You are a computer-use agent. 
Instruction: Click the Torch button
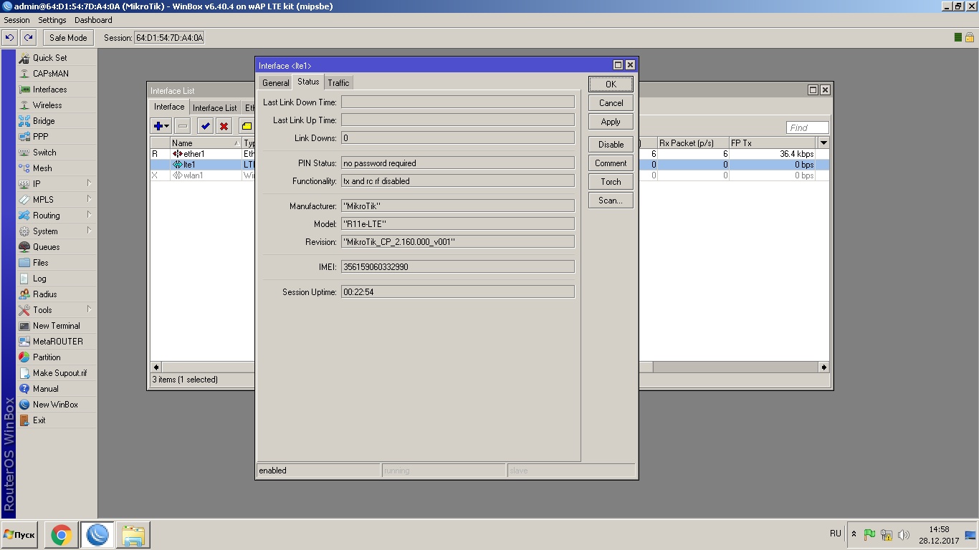click(x=611, y=182)
